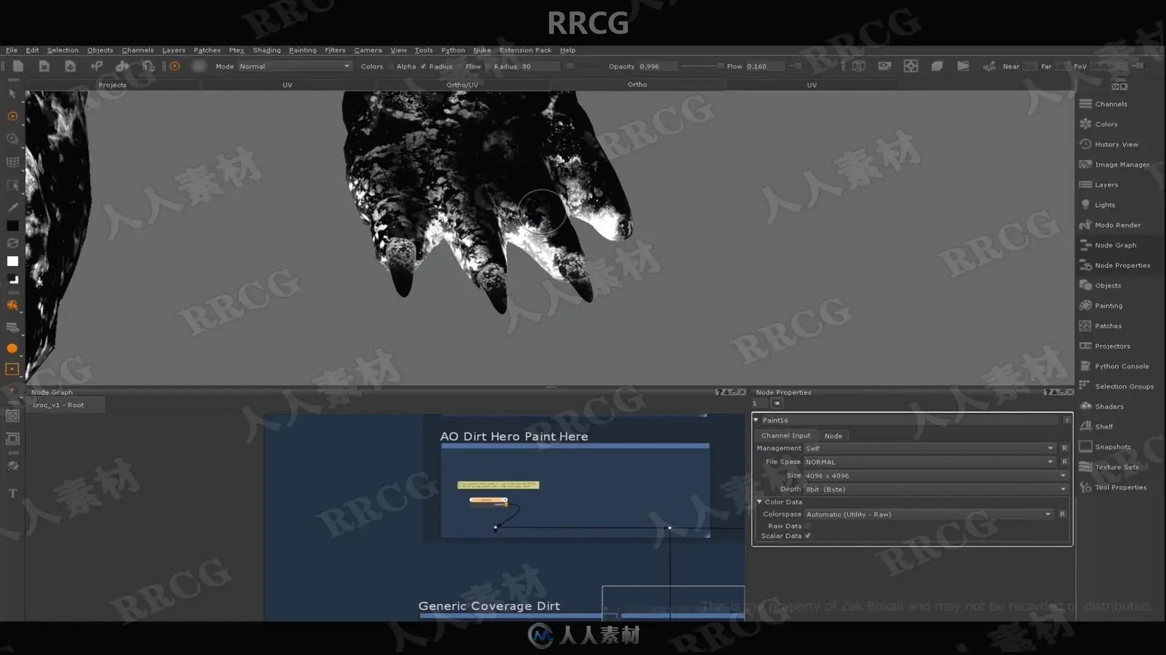
Task: Open the Management dropdown set to Self
Action: click(929, 448)
